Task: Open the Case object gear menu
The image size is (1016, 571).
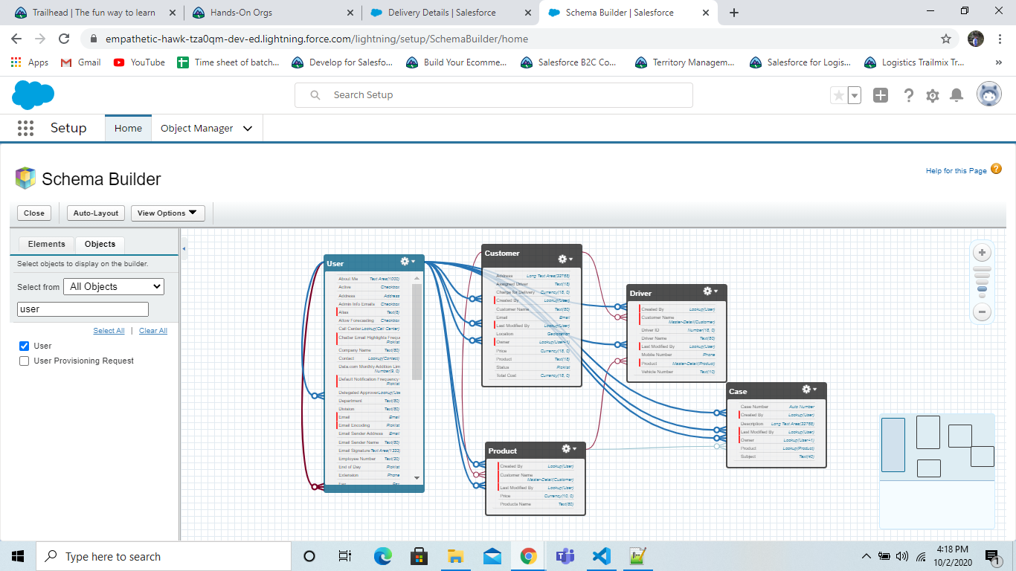Action: pyautogui.click(x=809, y=390)
